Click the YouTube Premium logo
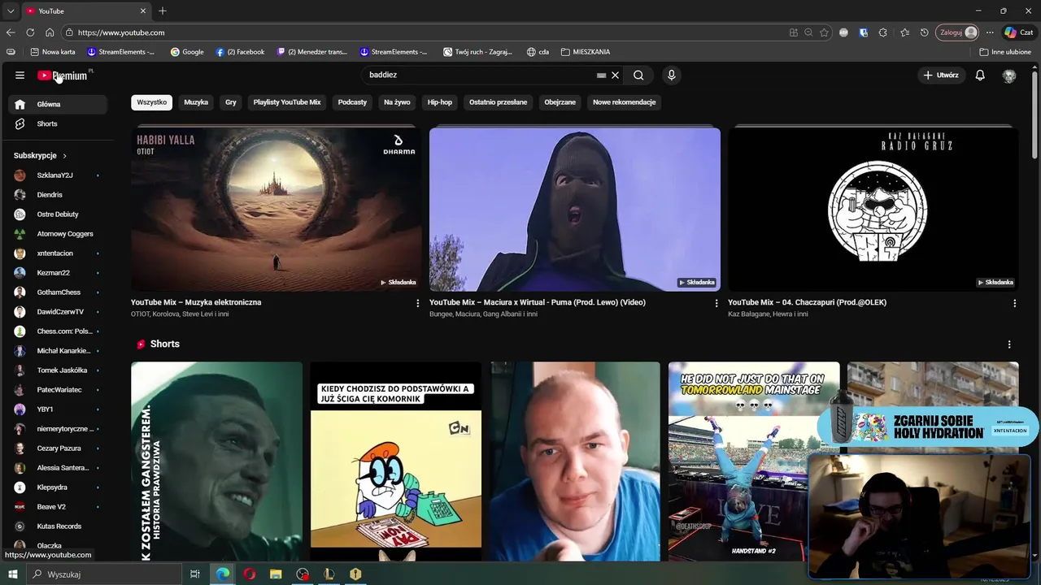The width and height of the screenshot is (1041, 585). pyautogui.click(x=63, y=75)
